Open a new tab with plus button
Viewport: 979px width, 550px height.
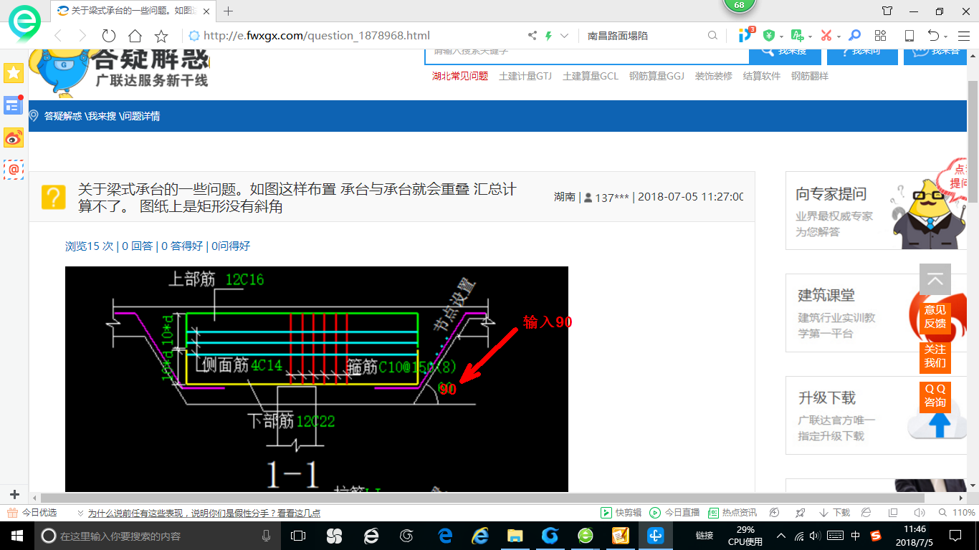229,11
